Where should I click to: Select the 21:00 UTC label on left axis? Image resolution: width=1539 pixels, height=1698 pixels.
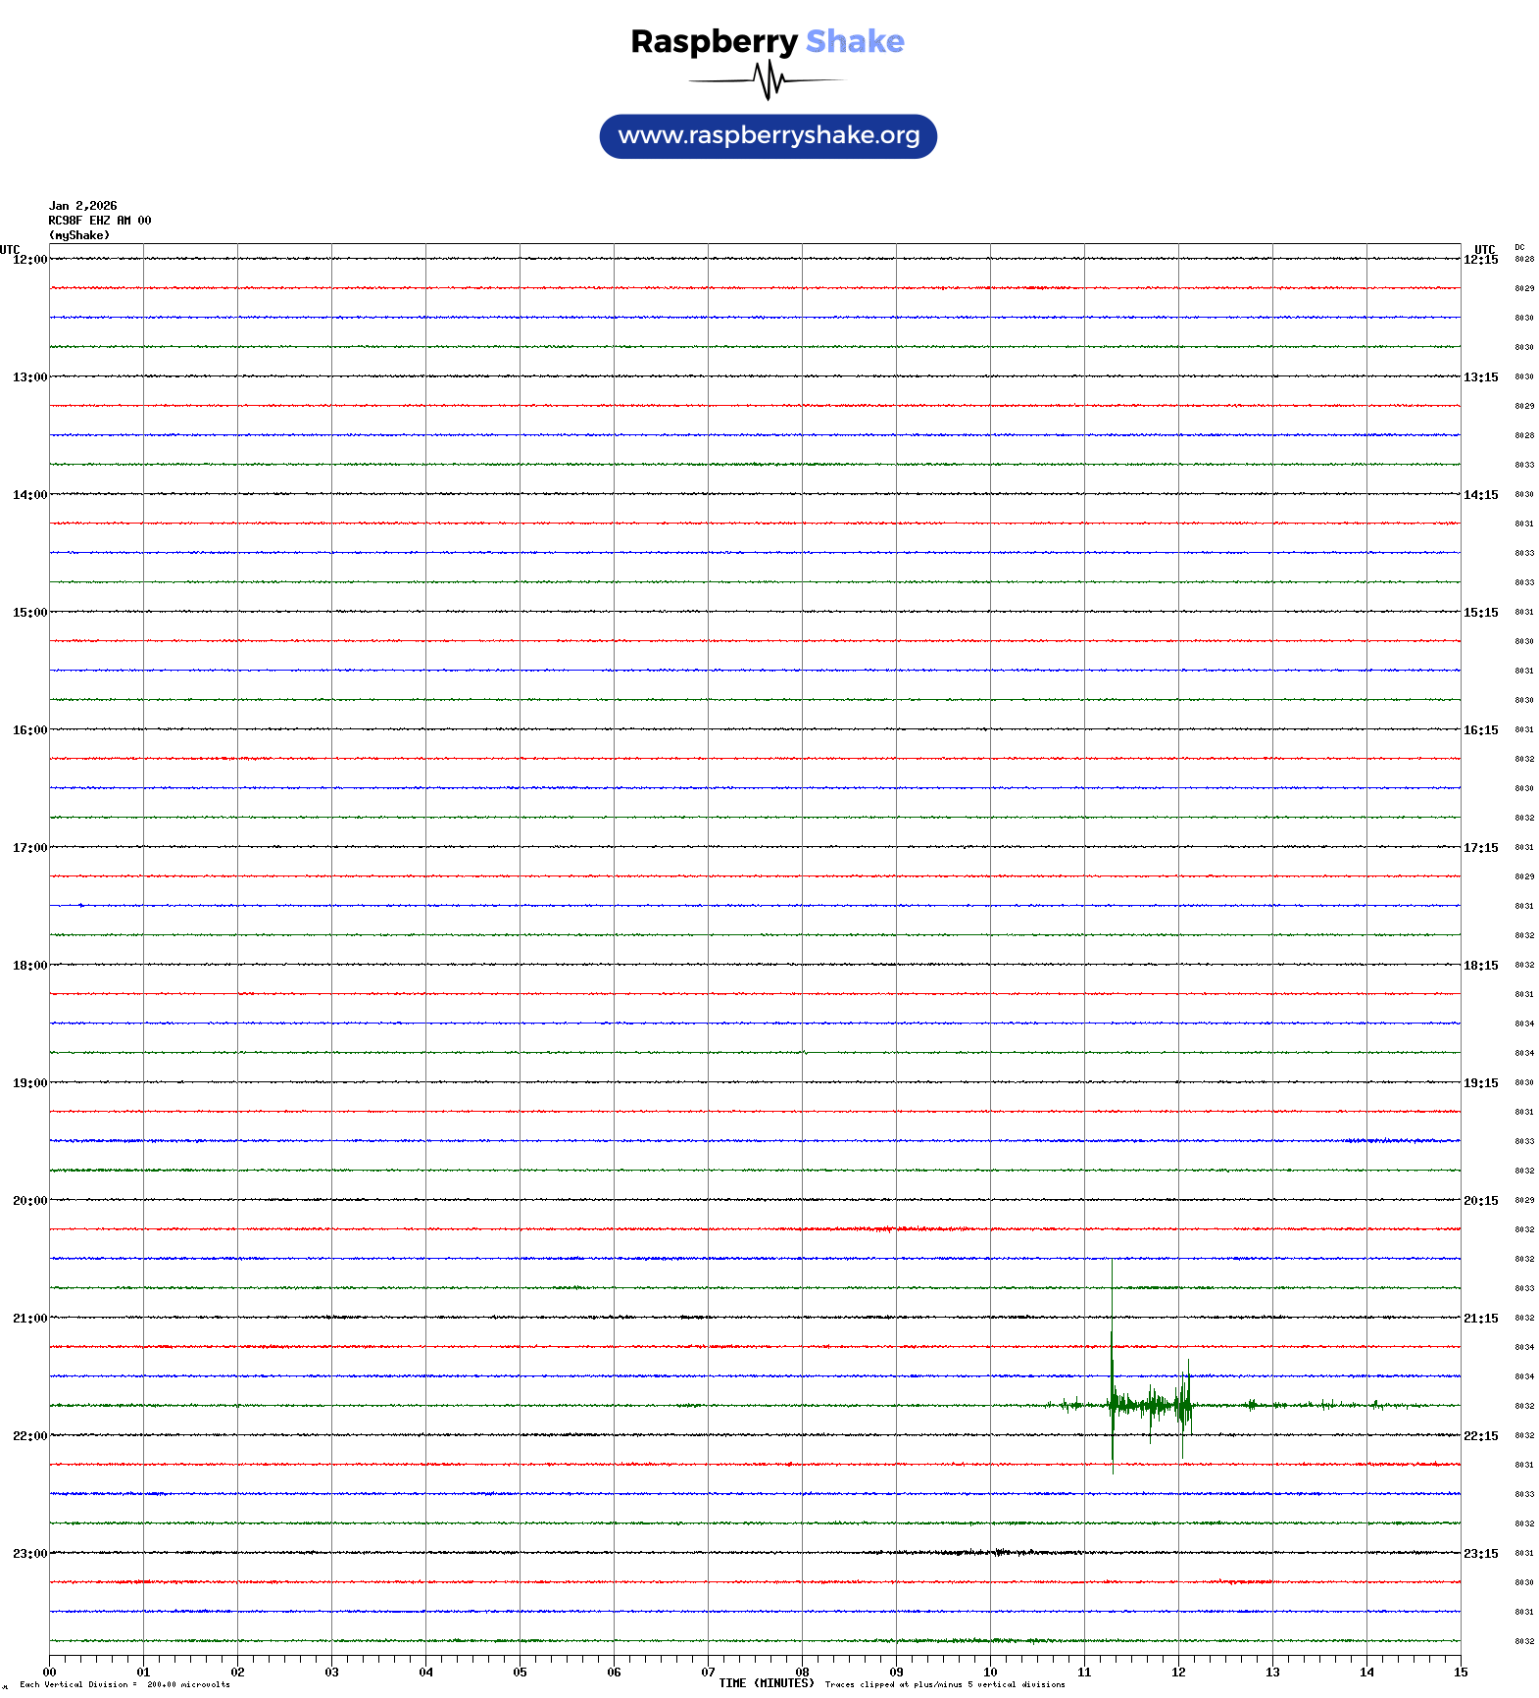[x=29, y=1319]
